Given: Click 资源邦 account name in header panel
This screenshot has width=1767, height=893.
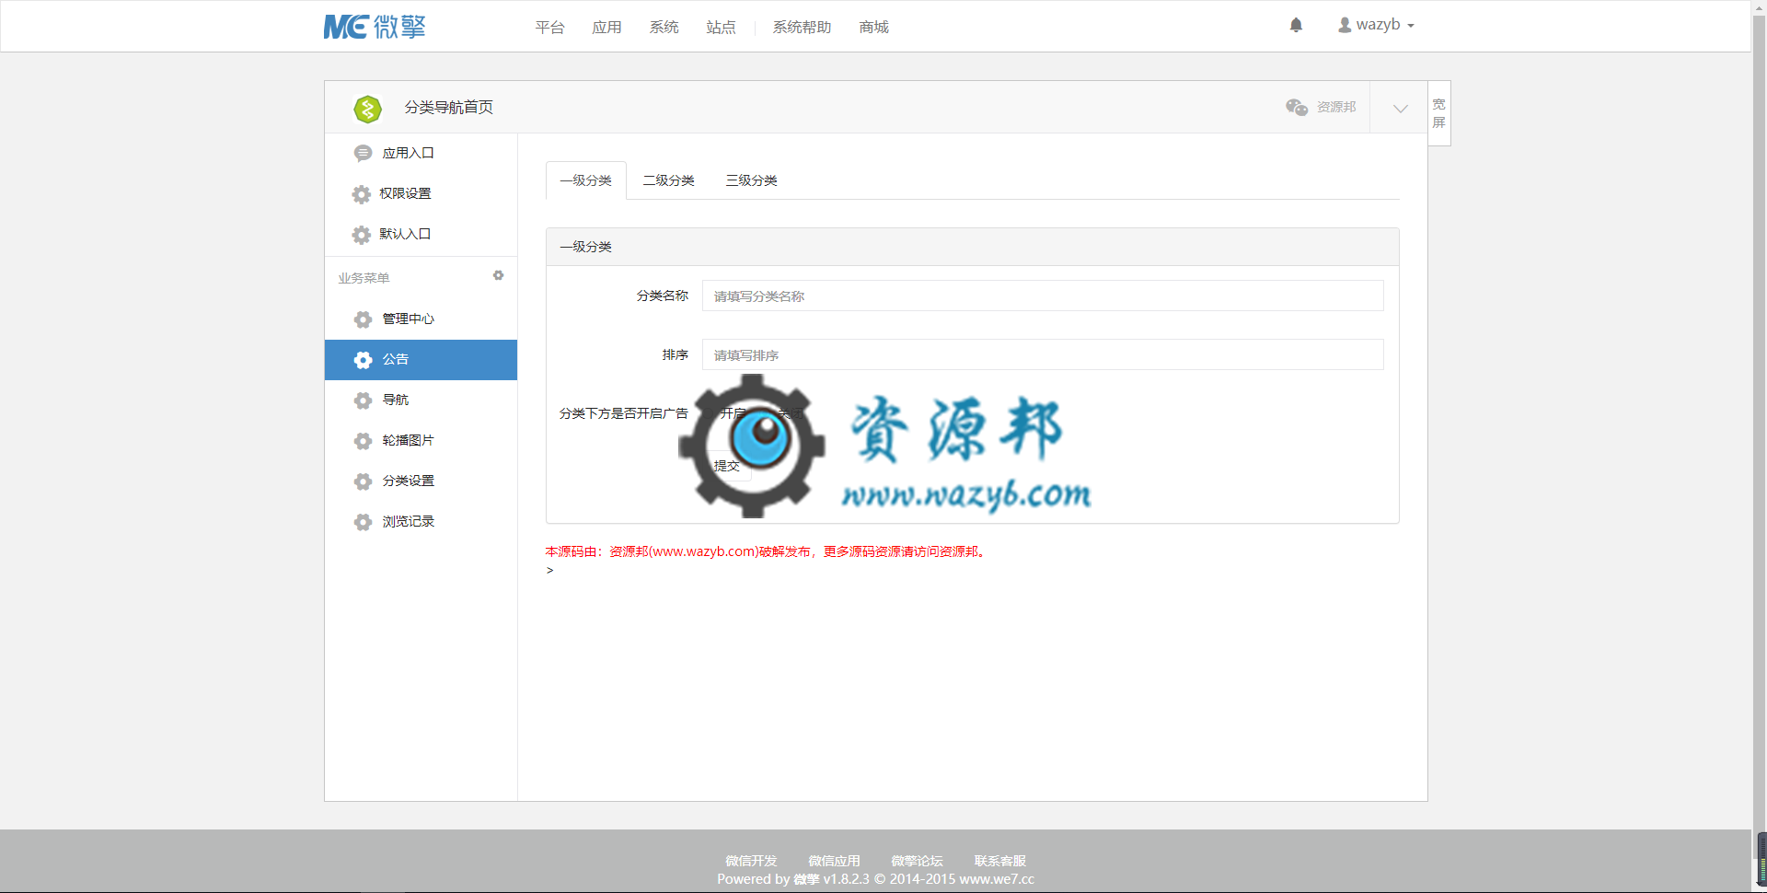Looking at the screenshot, I should tap(1336, 107).
